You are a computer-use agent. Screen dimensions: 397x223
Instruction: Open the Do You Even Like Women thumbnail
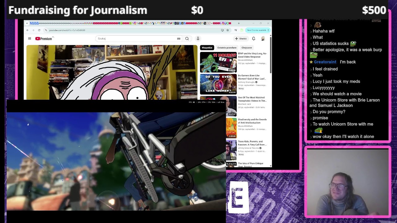[x=218, y=84]
